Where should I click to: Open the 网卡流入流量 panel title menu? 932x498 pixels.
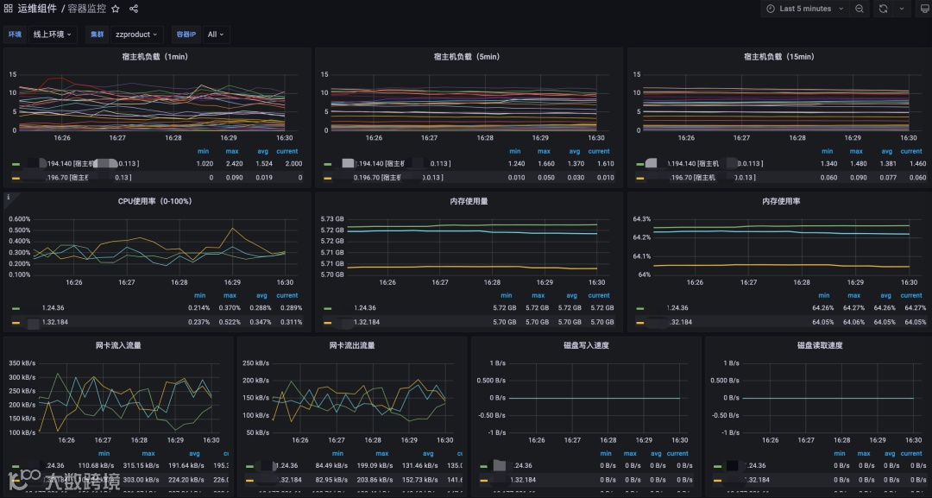click(x=118, y=345)
